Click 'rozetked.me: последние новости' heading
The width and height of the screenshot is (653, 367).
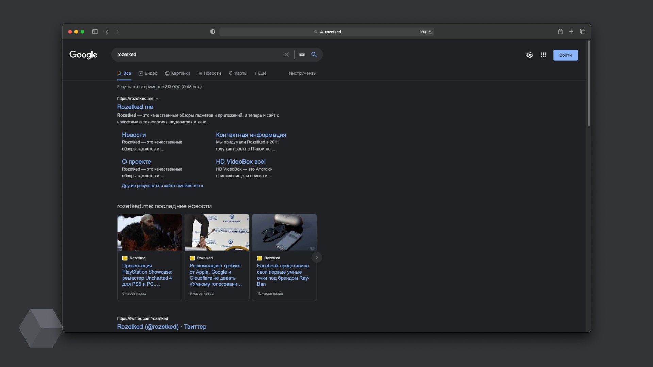coord(164,206)
